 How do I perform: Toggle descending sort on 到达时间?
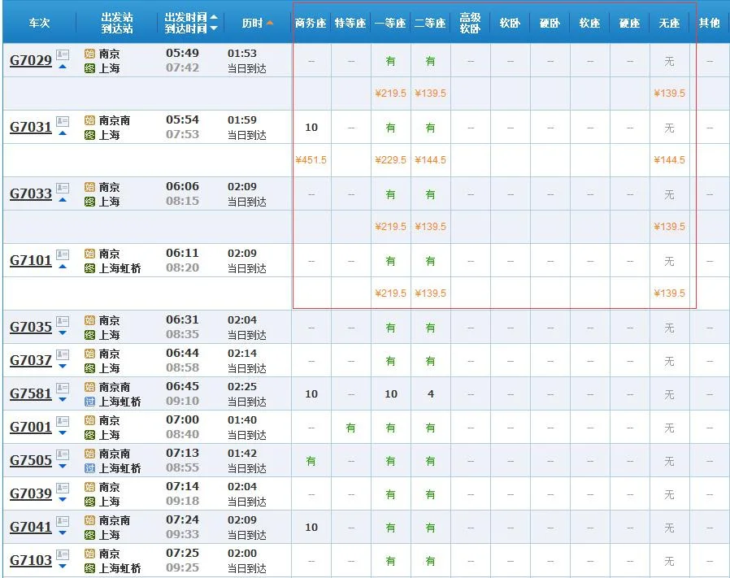[x=214, y=28]
